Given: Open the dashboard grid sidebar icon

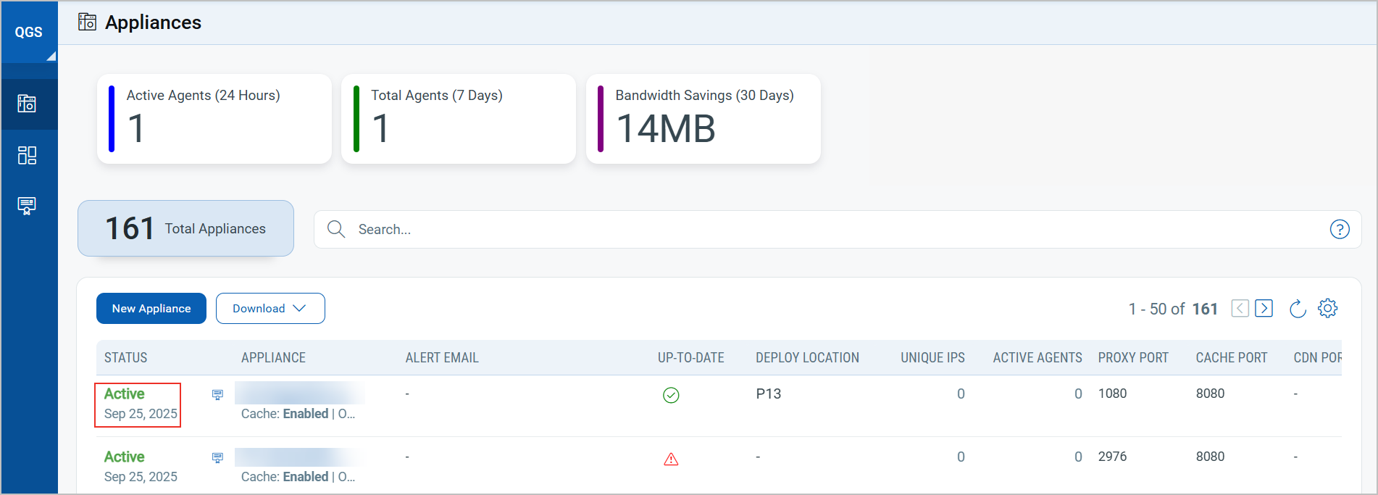Looking at the screenshot, I should pos(27,155).
